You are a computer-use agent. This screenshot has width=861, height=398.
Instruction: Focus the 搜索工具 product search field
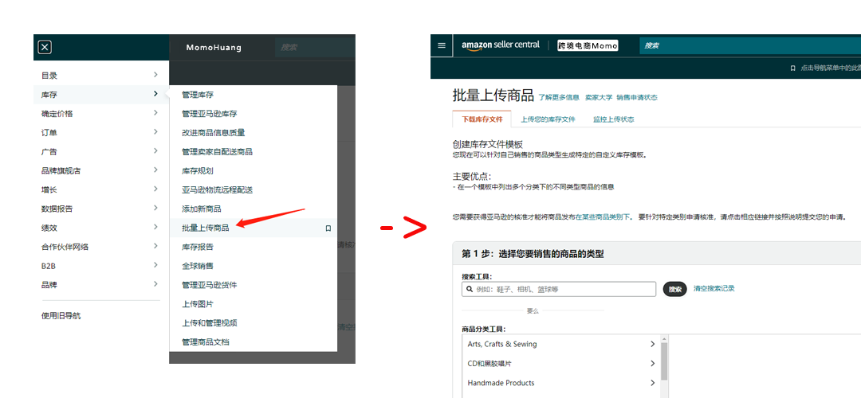click(x=559, y=289)
